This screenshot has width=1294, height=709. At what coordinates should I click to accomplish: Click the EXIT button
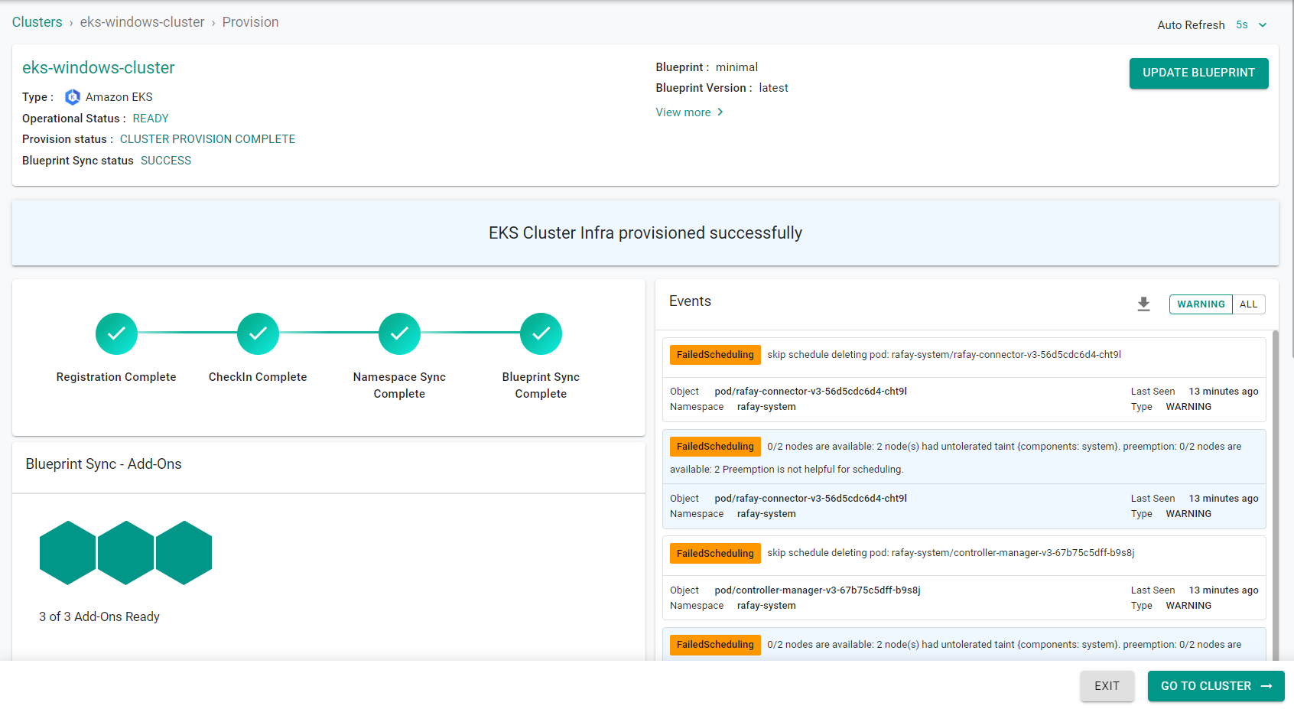click(x=1107, y=686)
